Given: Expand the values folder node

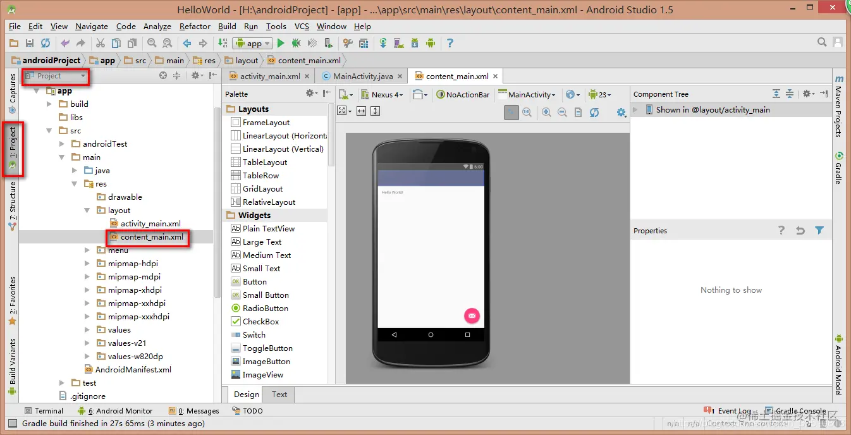Looking at the screenshot, I should tap(88, 330).
